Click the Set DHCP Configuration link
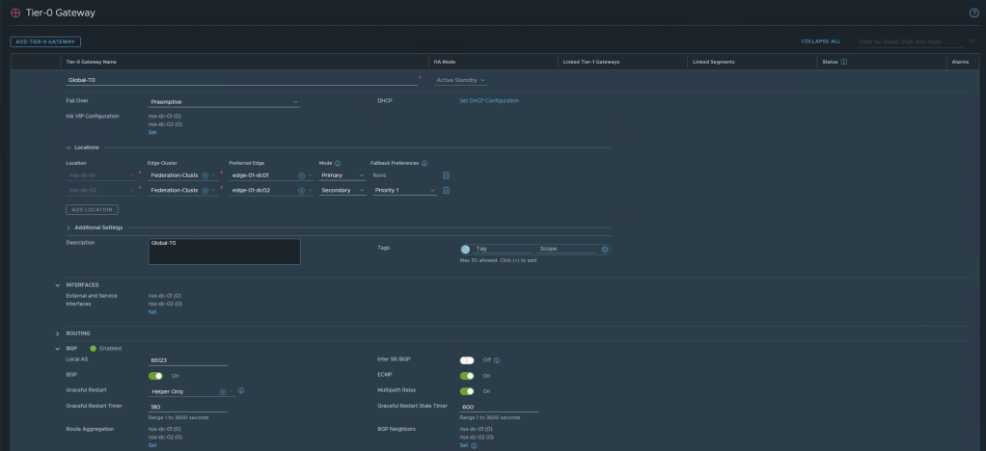The image size is (986, 451). 488,100
